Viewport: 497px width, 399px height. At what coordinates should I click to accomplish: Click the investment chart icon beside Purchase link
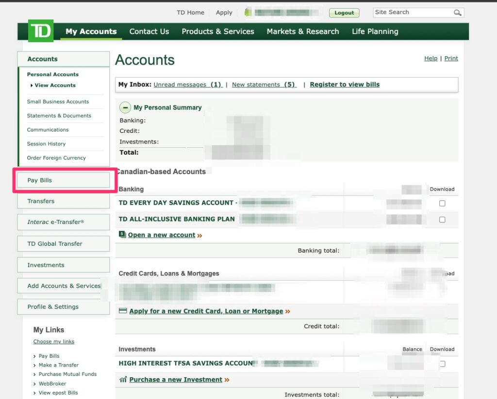[x=123, y=379]
